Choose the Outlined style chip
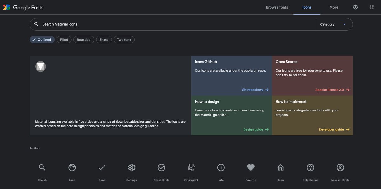 42,40
